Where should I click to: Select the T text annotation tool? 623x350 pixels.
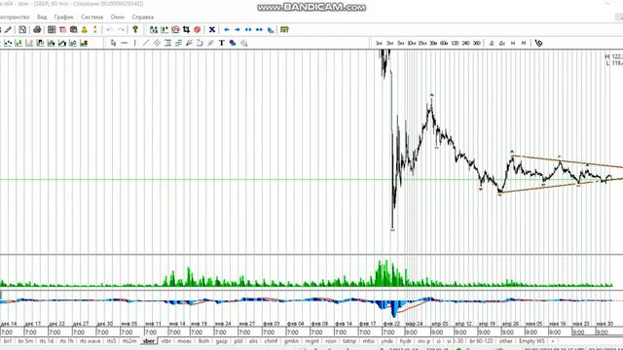tap(221, 43)
